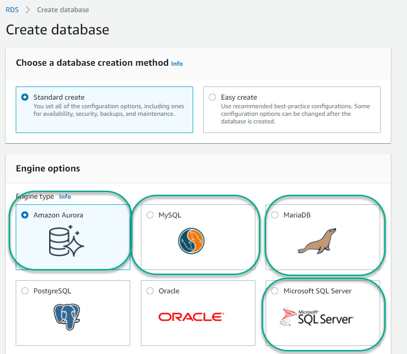407x354 pixels.
Task: Choose Amazon Aurora engine radio button
Action: click(25, 215)
